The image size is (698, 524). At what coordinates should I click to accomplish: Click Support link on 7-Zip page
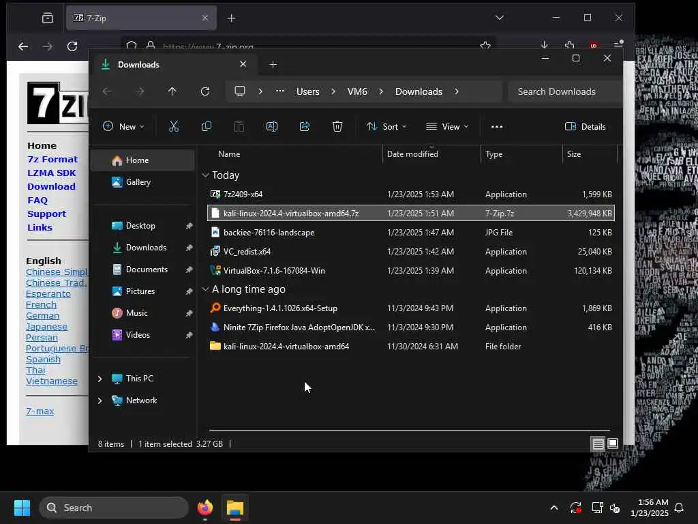[x=46, y=214]
